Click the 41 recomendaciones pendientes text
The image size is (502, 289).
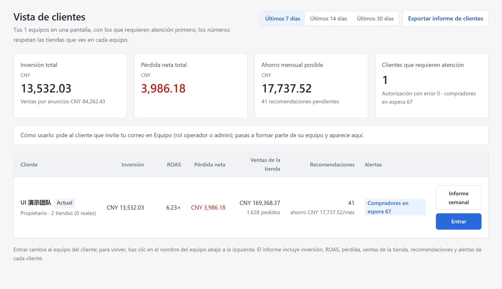coord(300,101)
